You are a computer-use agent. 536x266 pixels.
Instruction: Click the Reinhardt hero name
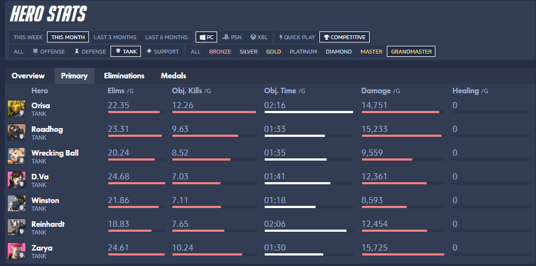[48, 225]
